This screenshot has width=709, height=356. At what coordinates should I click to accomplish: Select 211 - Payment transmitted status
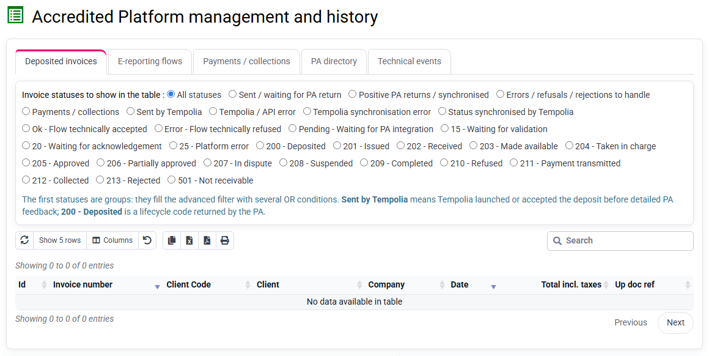(513, 162)
